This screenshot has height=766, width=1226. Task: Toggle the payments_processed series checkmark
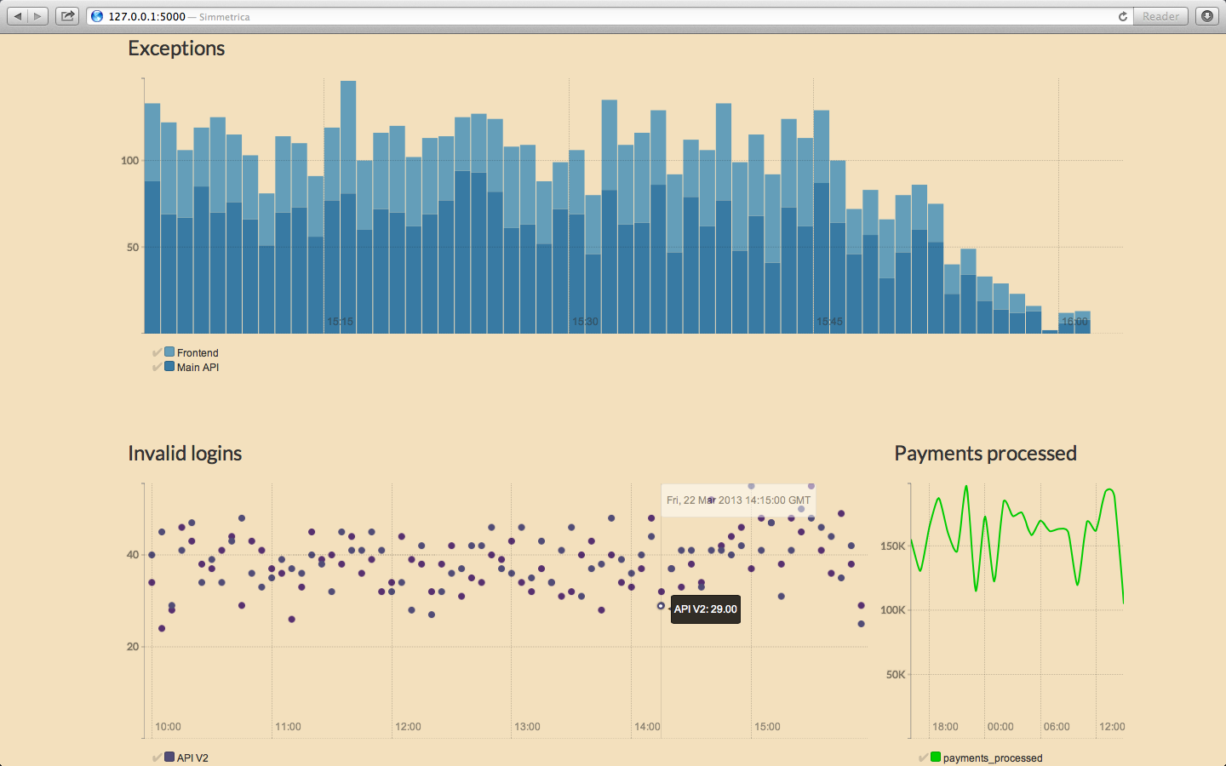click(x=923, y=757)
